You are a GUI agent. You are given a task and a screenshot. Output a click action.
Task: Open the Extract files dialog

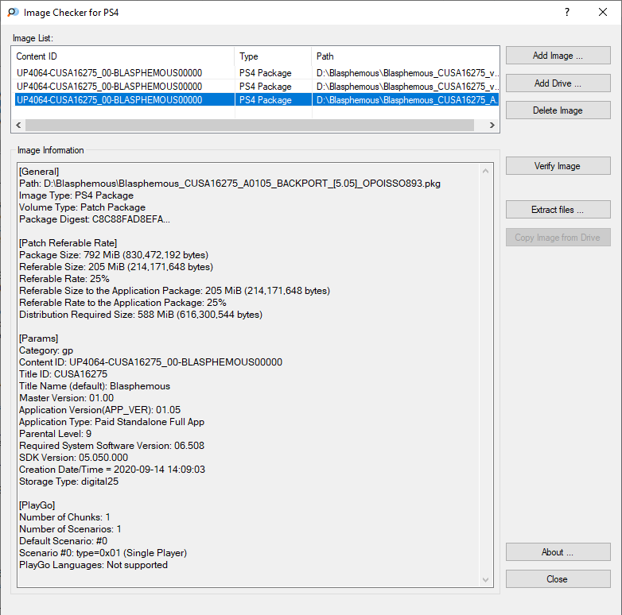558,209
